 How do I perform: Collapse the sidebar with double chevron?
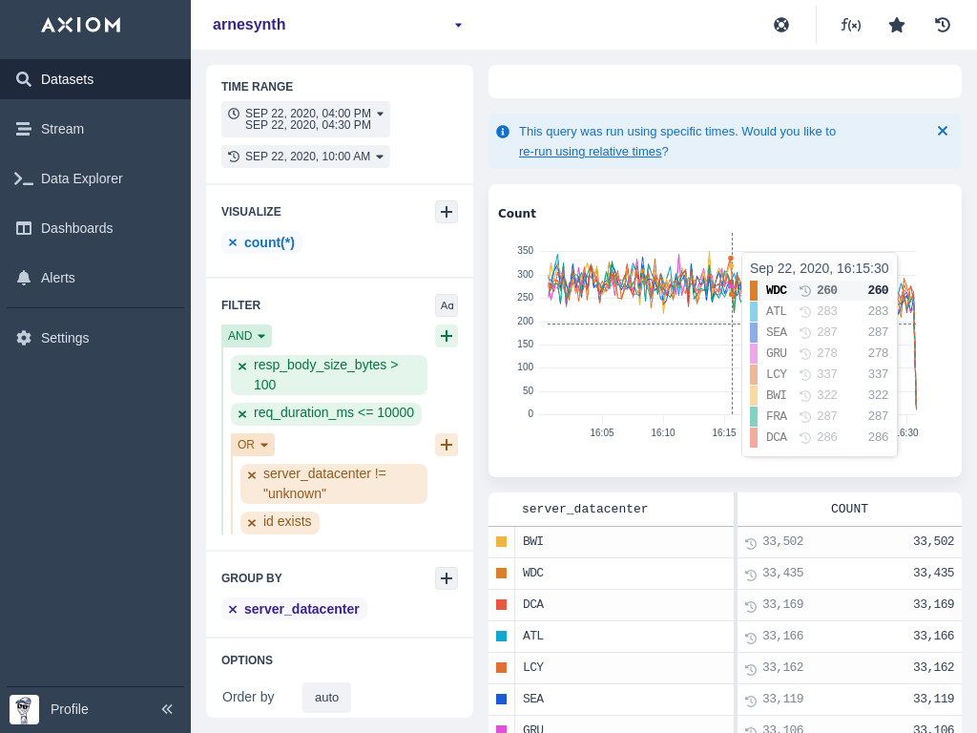point(167,709)
